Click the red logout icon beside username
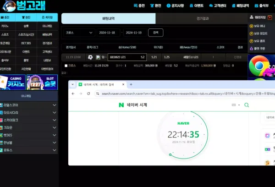275x187 pixels. point(270,17)
